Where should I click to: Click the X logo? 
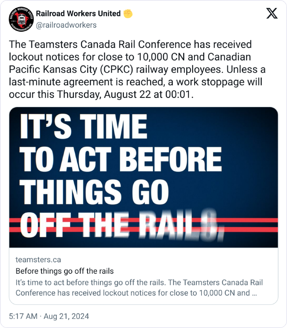(x=272, y=14)
